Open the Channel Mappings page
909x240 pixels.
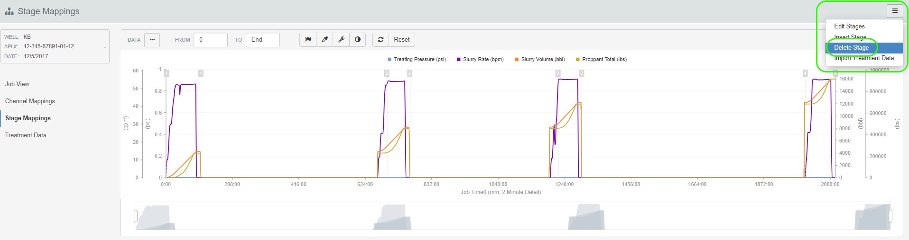[x=30, y=101]
